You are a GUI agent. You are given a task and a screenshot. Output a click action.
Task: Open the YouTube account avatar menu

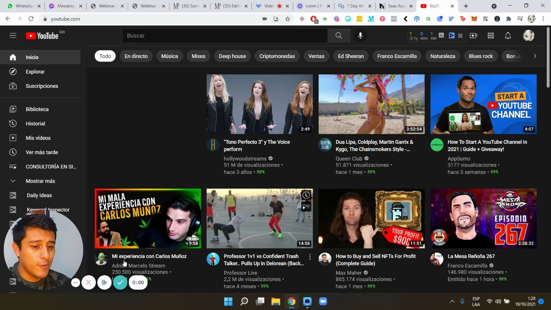click(529, 36)
